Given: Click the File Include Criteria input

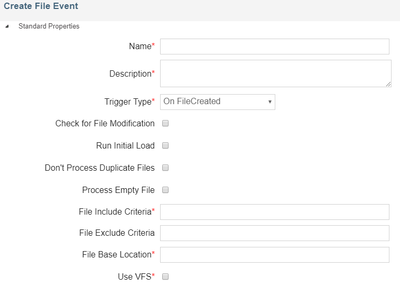Looking at the screenshot, I should [x=274, y=212].
